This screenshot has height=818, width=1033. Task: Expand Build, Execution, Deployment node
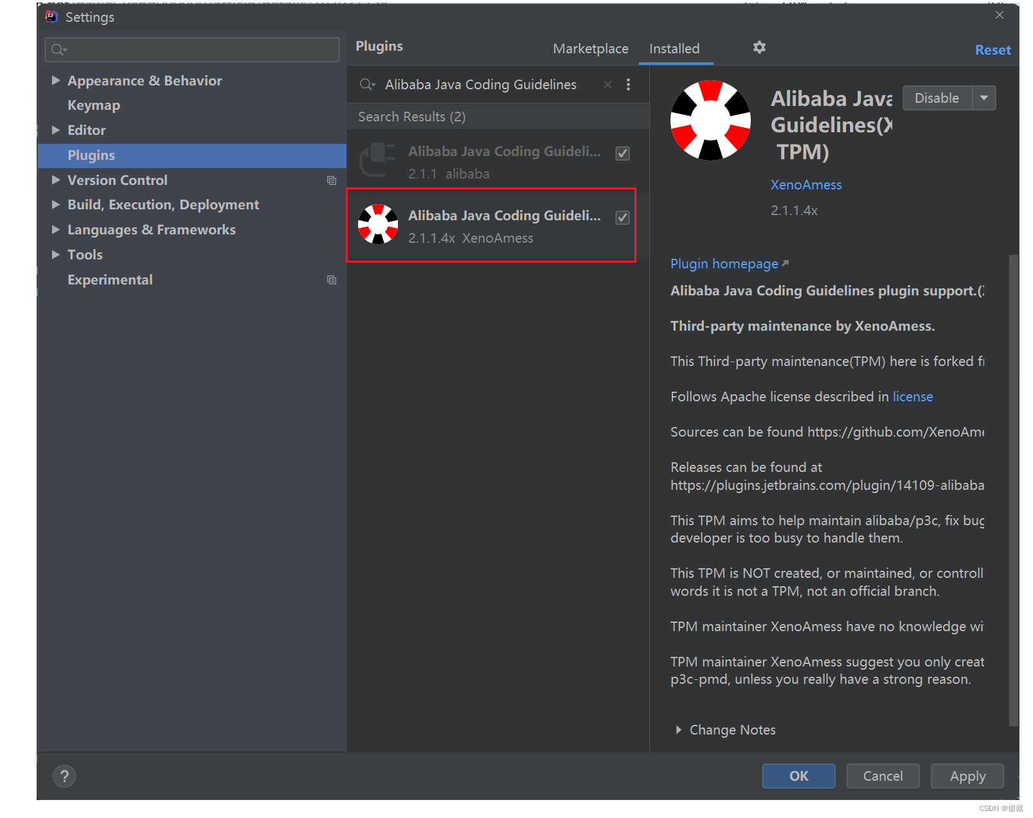(56, 204)
